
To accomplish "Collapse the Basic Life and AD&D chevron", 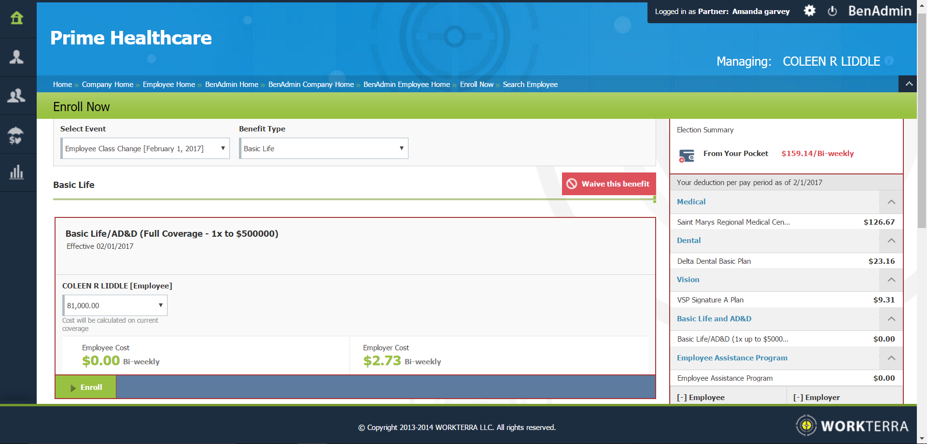I will [x=891, y=319].
